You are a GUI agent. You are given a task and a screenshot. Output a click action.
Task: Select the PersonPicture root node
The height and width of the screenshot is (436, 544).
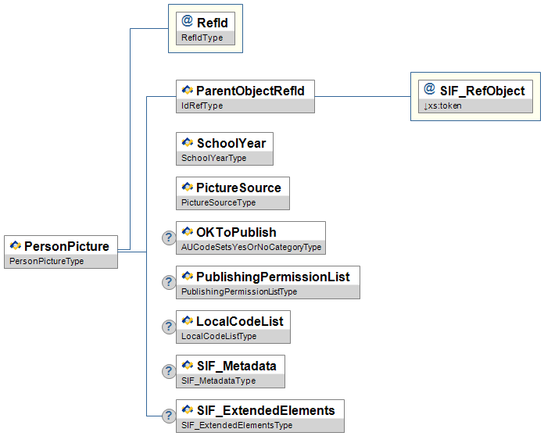66,246
